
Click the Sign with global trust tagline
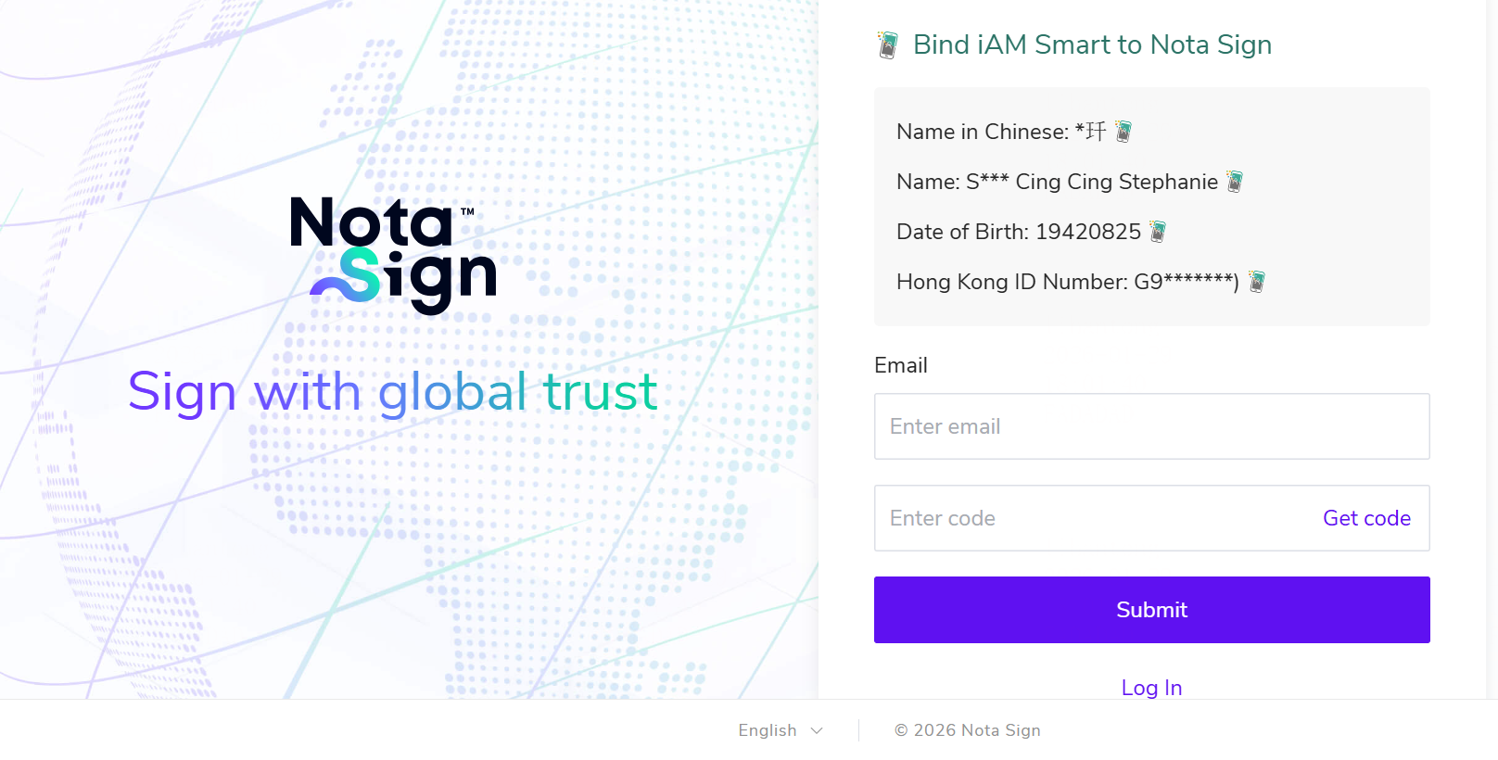(393, 391)
